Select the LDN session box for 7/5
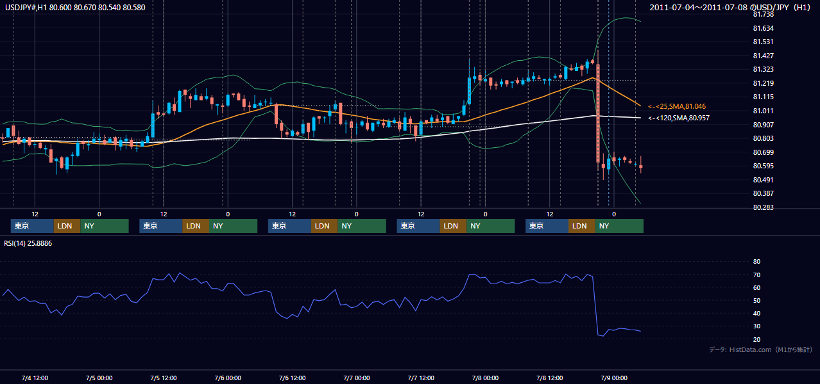This screenshot has height=384, width=820. coord(196,226)
